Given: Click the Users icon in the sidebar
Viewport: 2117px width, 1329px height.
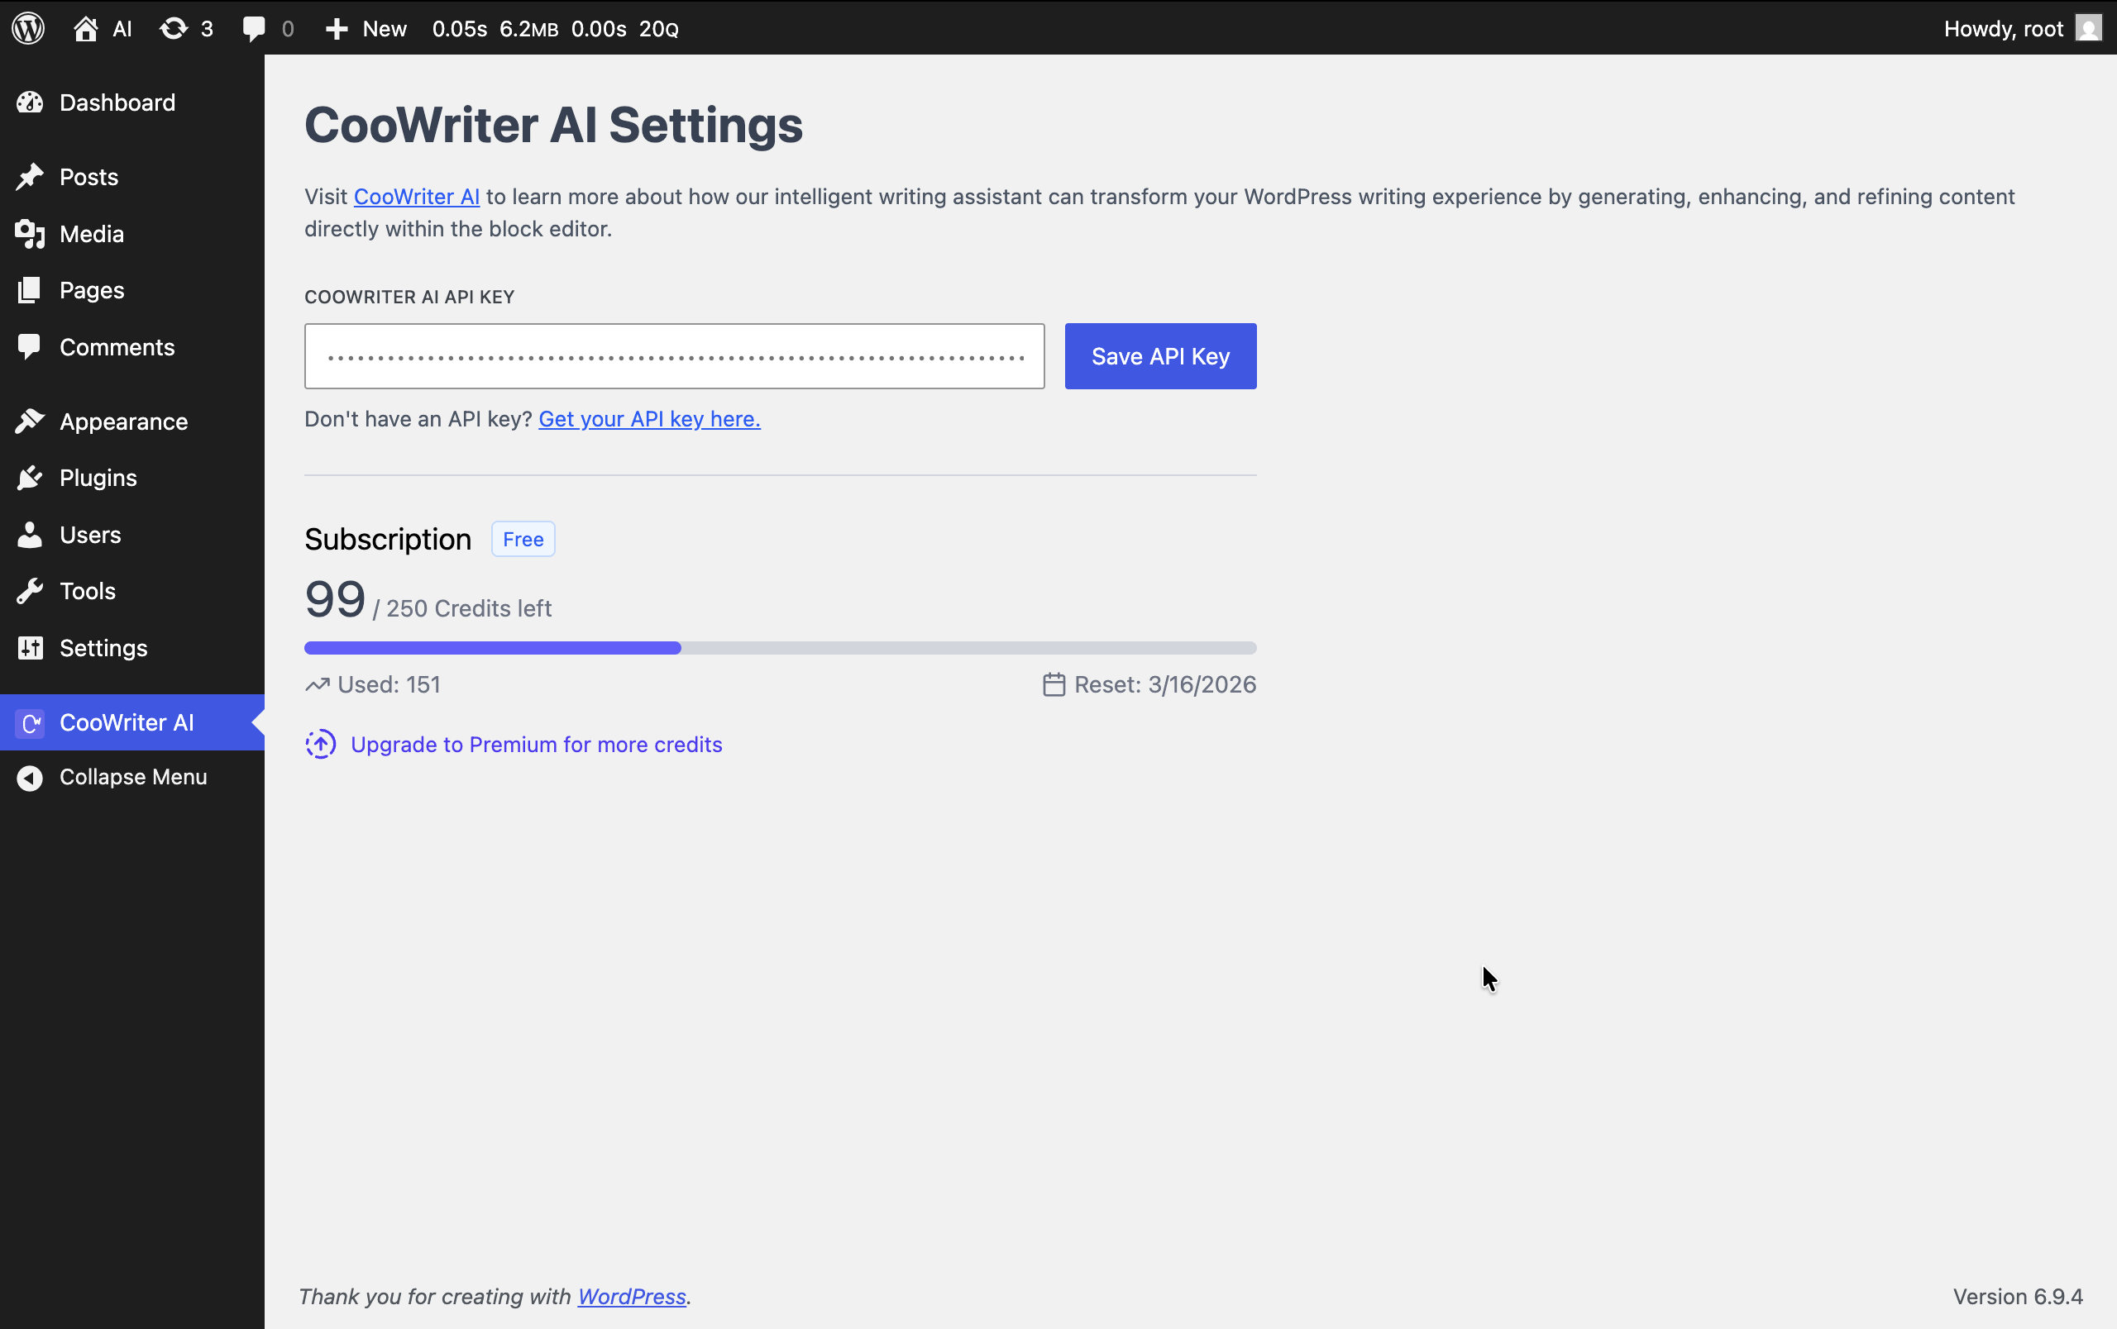Looking at the screenshot, I should pyautogui.click(x=29, y=534).
